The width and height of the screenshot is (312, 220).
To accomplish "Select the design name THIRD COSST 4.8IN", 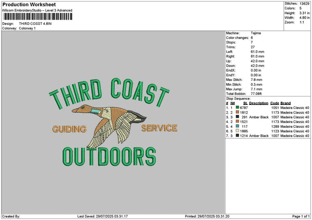I will 35,24.
